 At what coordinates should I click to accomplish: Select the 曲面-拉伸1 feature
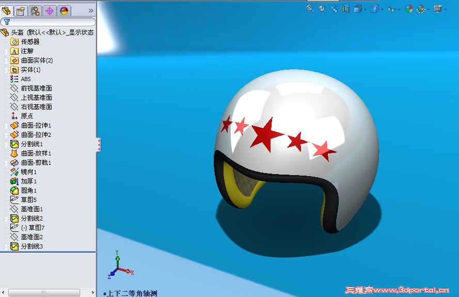31,126
